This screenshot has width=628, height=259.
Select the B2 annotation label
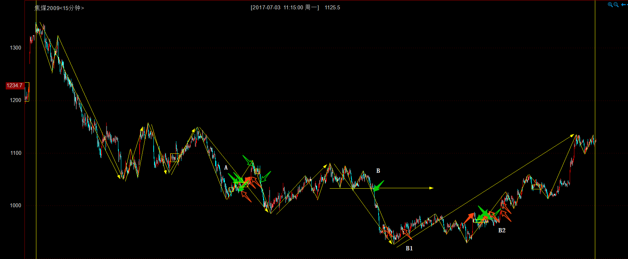pyautogui.click(x=502, y=230)
